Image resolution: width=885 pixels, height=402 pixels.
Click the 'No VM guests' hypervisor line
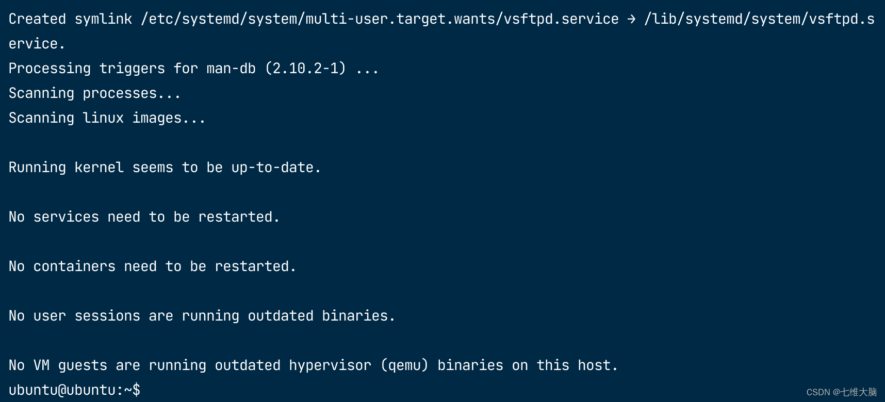(314, 365)
